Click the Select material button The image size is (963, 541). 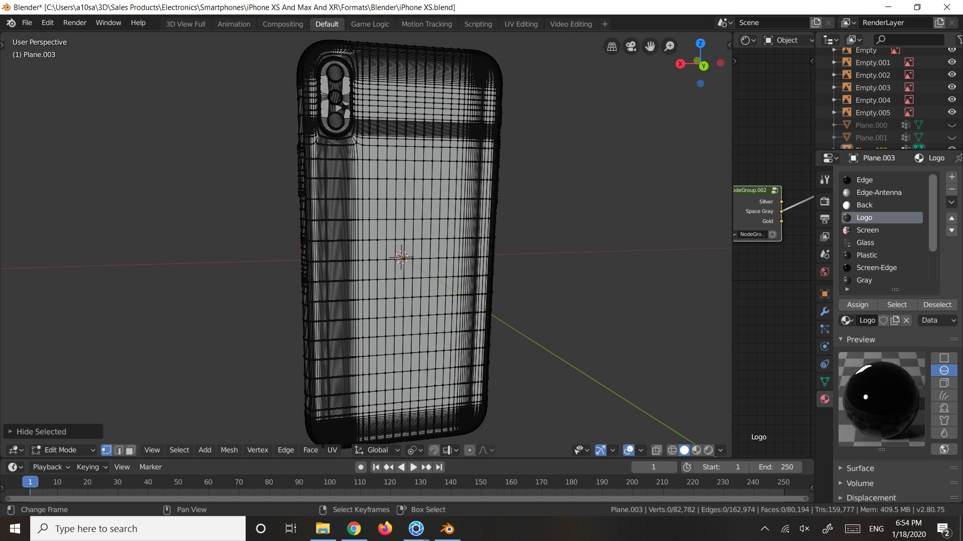[897, 305]
